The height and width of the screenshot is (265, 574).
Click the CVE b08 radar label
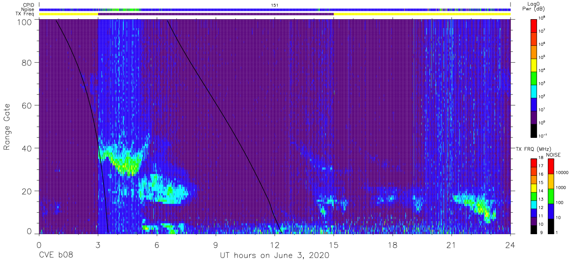coord(56,256)
